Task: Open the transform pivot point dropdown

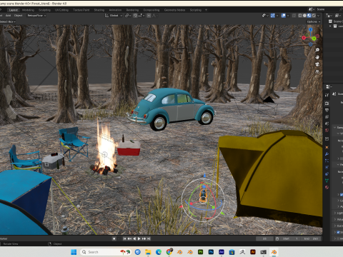Action: 128,16
